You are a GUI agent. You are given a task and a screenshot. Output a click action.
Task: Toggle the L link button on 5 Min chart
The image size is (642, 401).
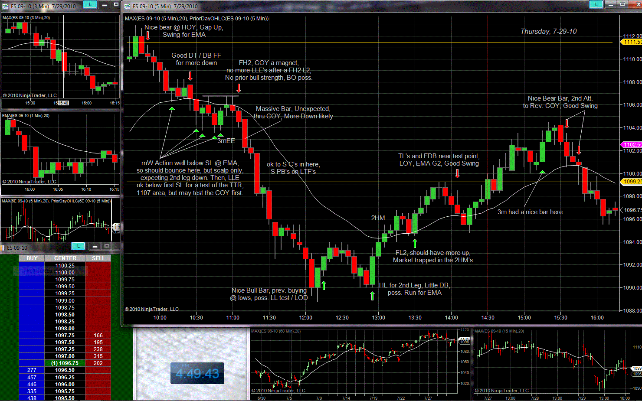(596, 4)
